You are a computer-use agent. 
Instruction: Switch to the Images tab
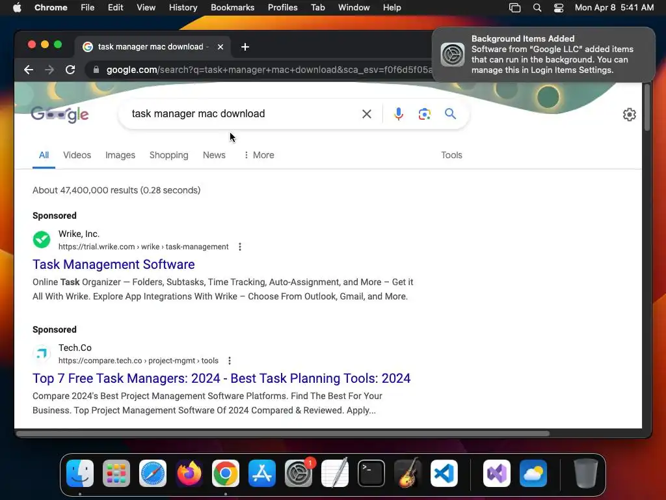[120, 155]
